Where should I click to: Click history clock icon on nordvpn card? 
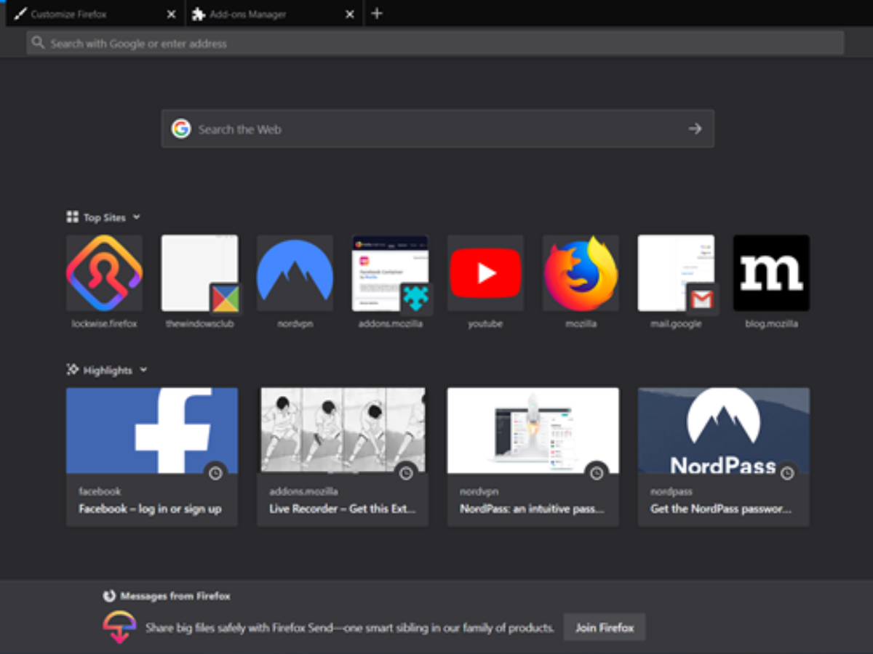pyautogui.click(x=597, y=473)
